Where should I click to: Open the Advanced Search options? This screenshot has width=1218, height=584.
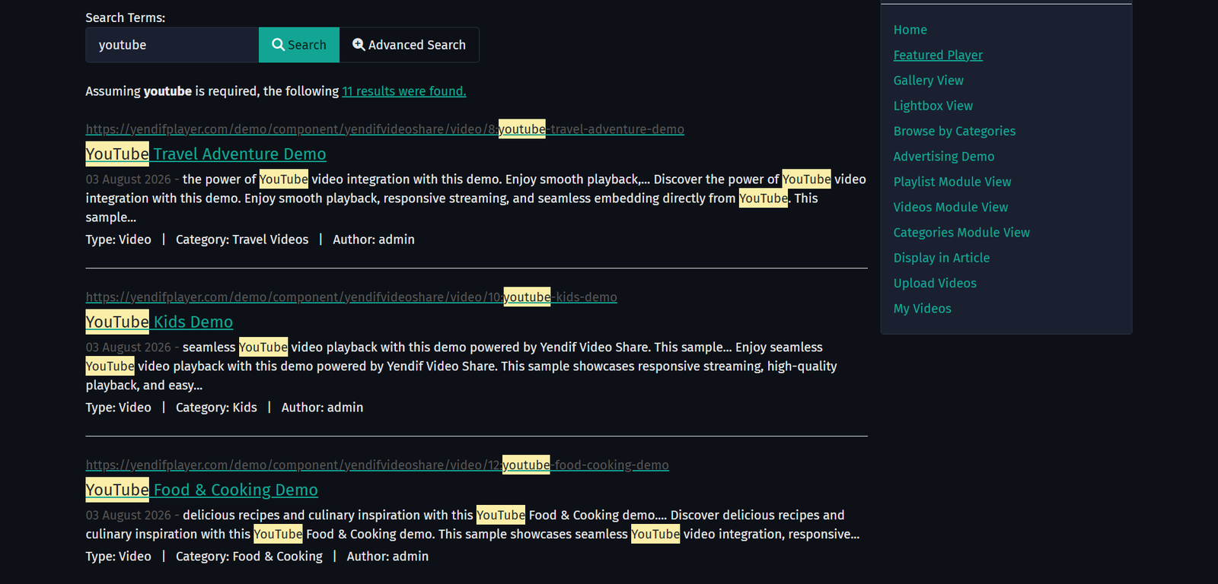point(409,45)
